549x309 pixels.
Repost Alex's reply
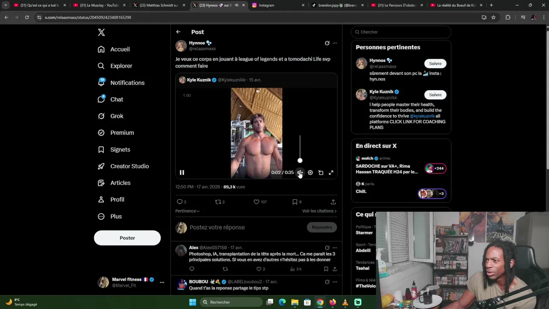225,269
